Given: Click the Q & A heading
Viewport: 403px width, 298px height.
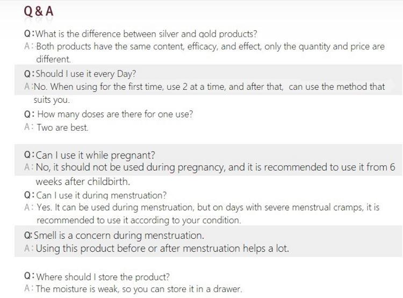Looking at the screenshot, I should tap(39, 11).
